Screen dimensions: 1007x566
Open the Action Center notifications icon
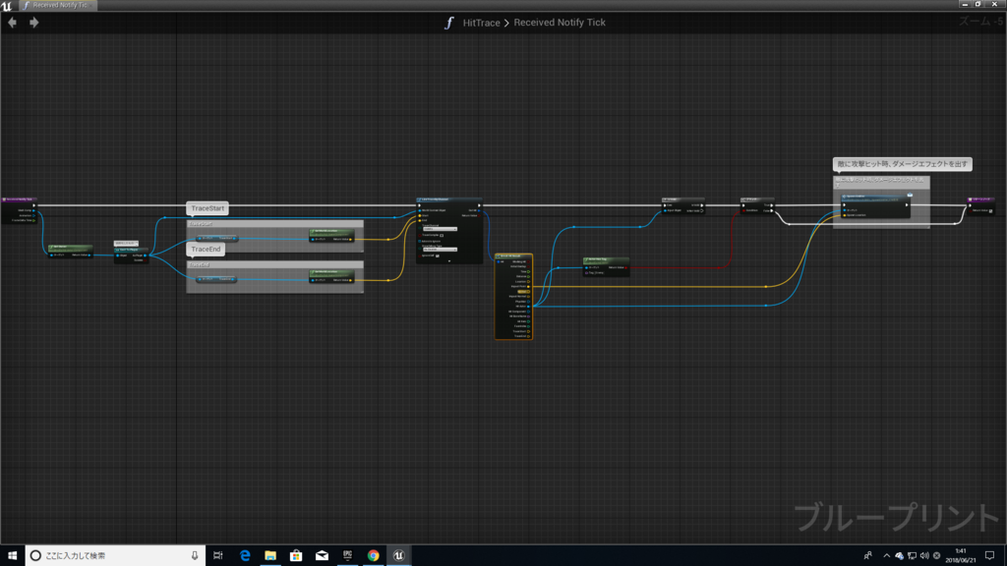coord(989,555)
